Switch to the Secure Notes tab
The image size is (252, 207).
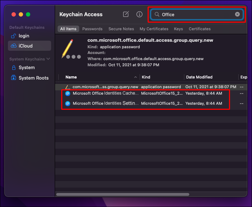pos(121,29)
